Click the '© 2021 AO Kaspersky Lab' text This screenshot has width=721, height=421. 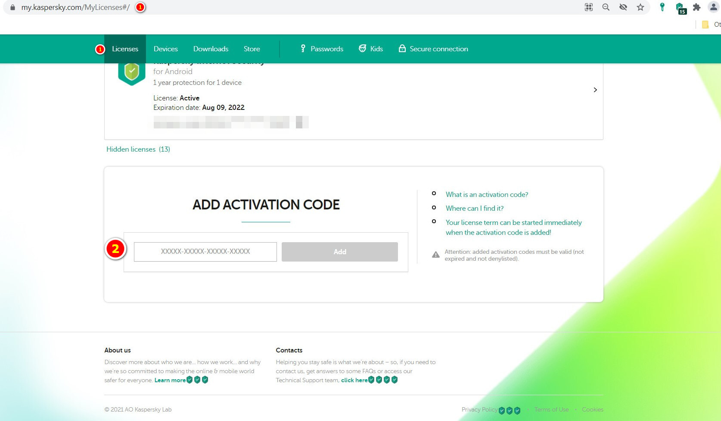point(138,409)
